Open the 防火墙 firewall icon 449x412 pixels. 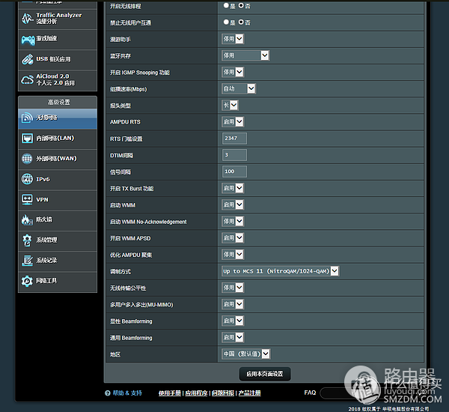click(27, 220)
